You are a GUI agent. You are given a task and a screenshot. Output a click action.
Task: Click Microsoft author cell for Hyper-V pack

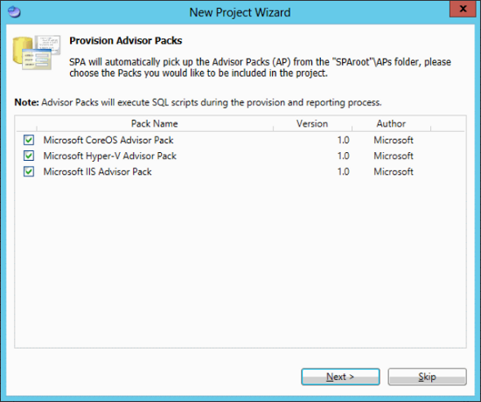[394, 156]
